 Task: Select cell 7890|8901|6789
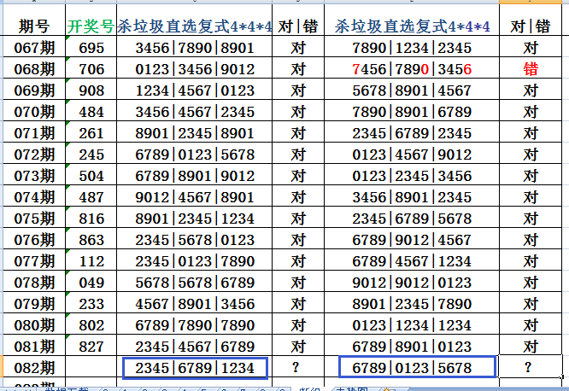coord(412,112)
